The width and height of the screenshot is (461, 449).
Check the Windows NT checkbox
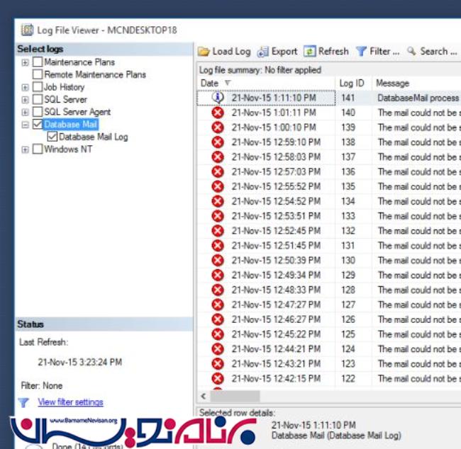pos(38,149)
